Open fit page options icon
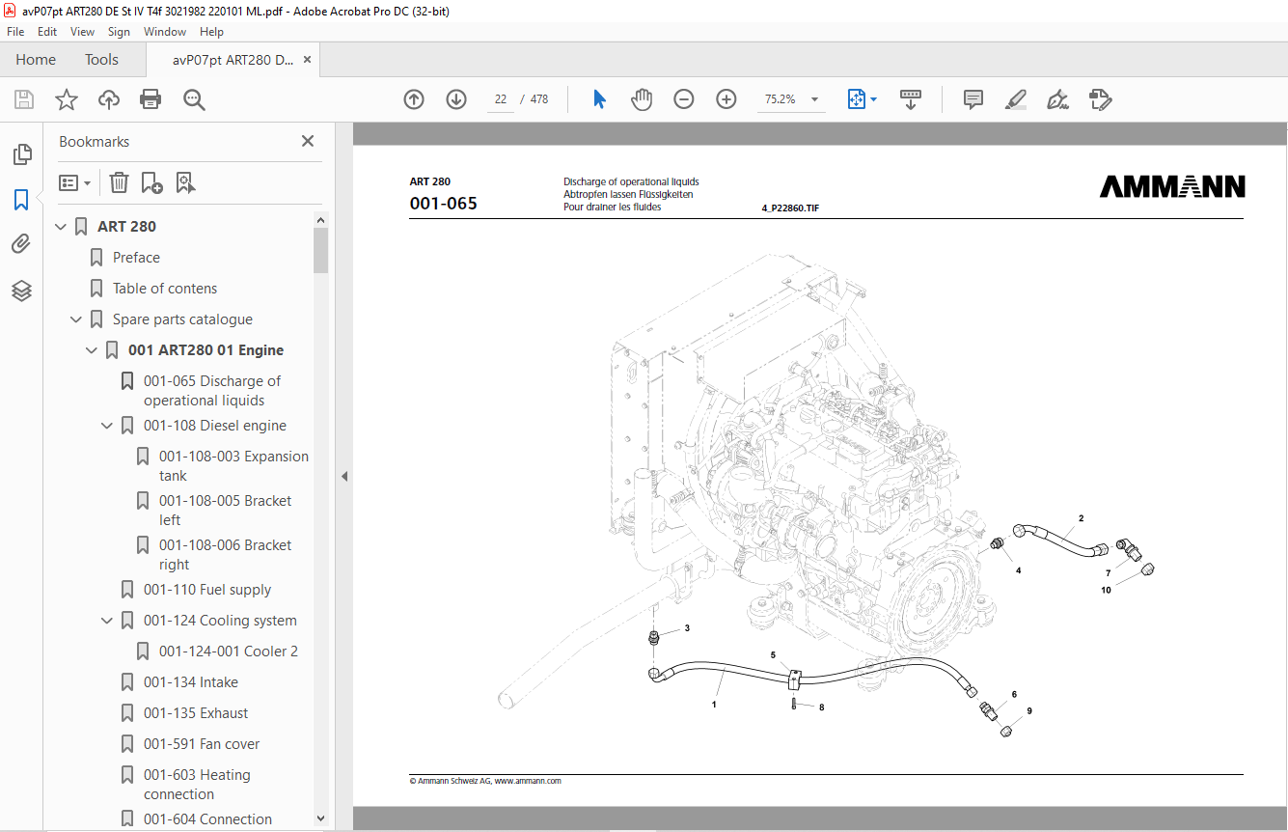 point(862,99)
